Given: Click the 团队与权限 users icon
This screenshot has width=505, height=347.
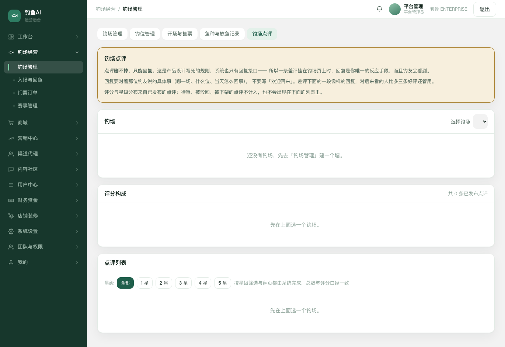Looking at the screenshot, I should [11, 247].
